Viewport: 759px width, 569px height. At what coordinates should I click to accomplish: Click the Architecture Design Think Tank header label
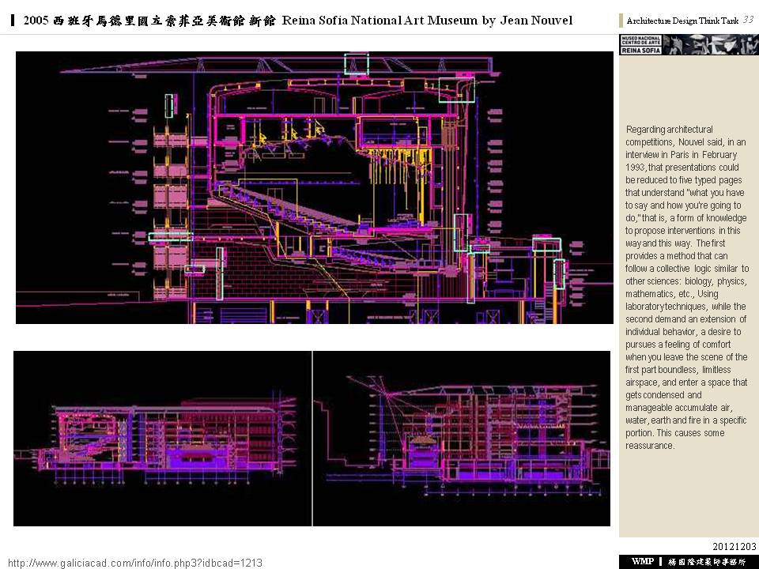coord(682,21)
